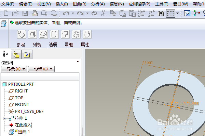Click the FRONT plane label in viewport
Screen dimensions: 205x136
(148, 63)
